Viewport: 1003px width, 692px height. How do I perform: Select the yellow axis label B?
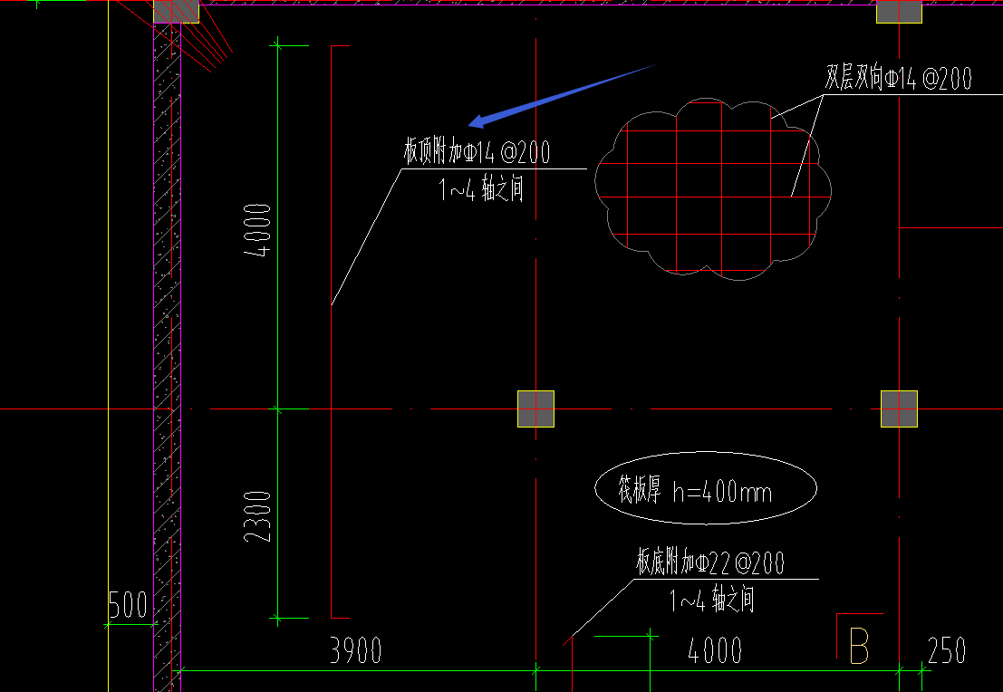(x=859, y=646)
